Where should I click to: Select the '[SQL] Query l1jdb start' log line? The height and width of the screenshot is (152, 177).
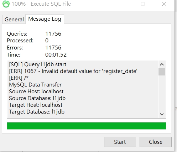click(38, 64)
